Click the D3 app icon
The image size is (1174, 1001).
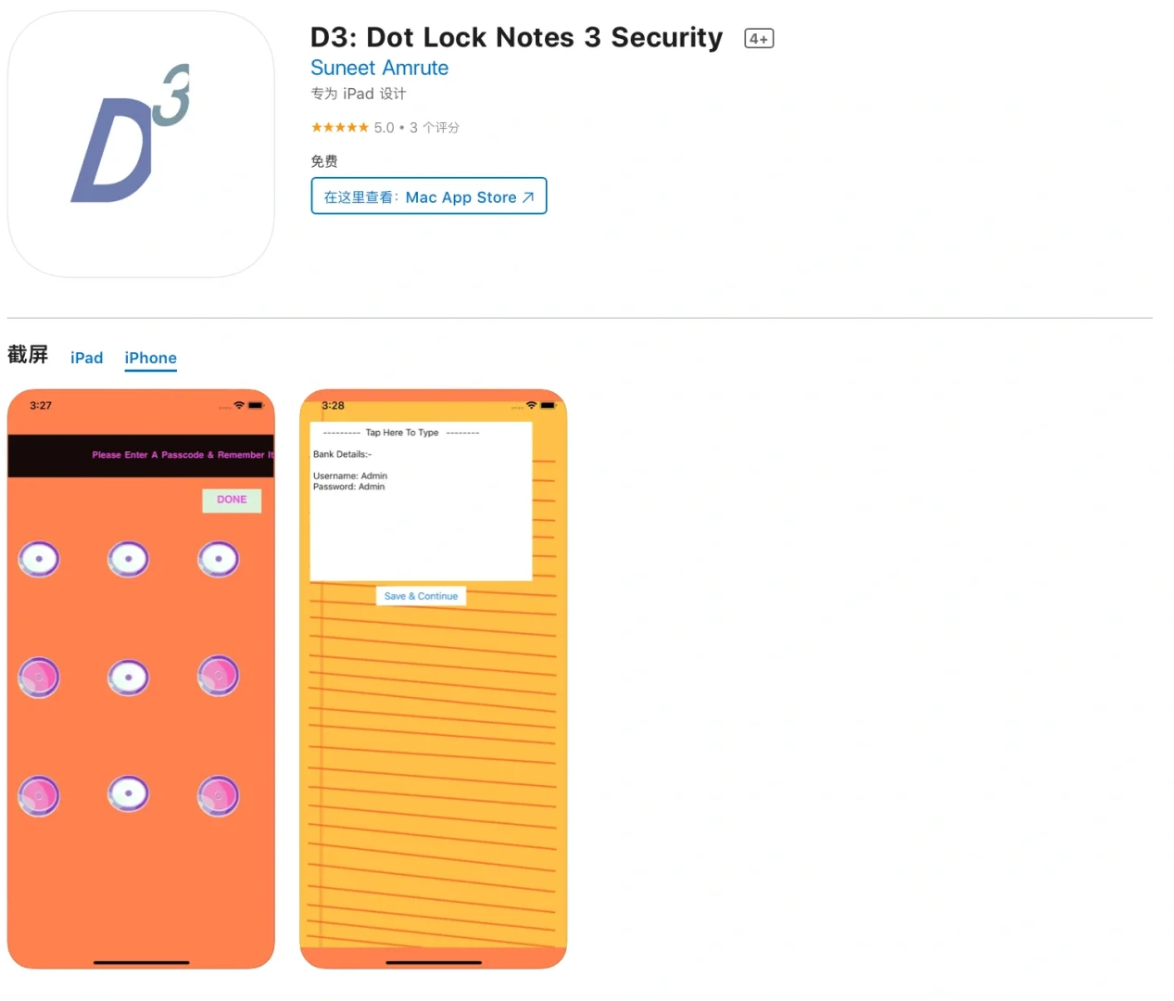point(141,145)
